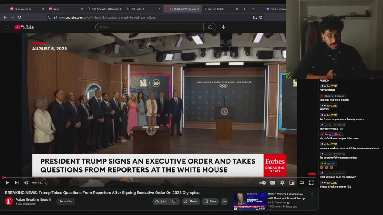Go to the YouTube home logo
The height and width of the screenshot is (215, 383).
coord(24,27)
